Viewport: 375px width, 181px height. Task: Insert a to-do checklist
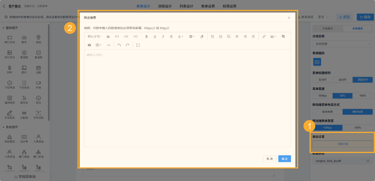(x=229, y=36)
